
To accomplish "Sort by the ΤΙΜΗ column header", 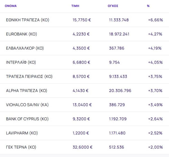I will coord(75,6).
